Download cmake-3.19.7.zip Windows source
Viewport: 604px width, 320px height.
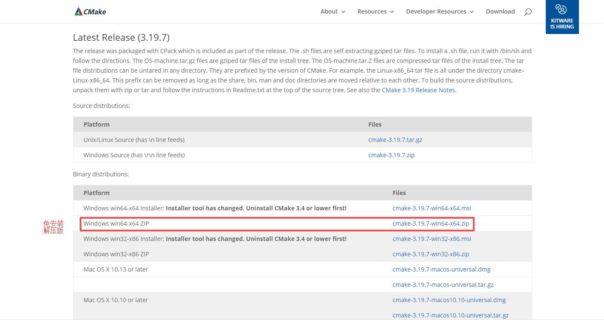[391, 155]
